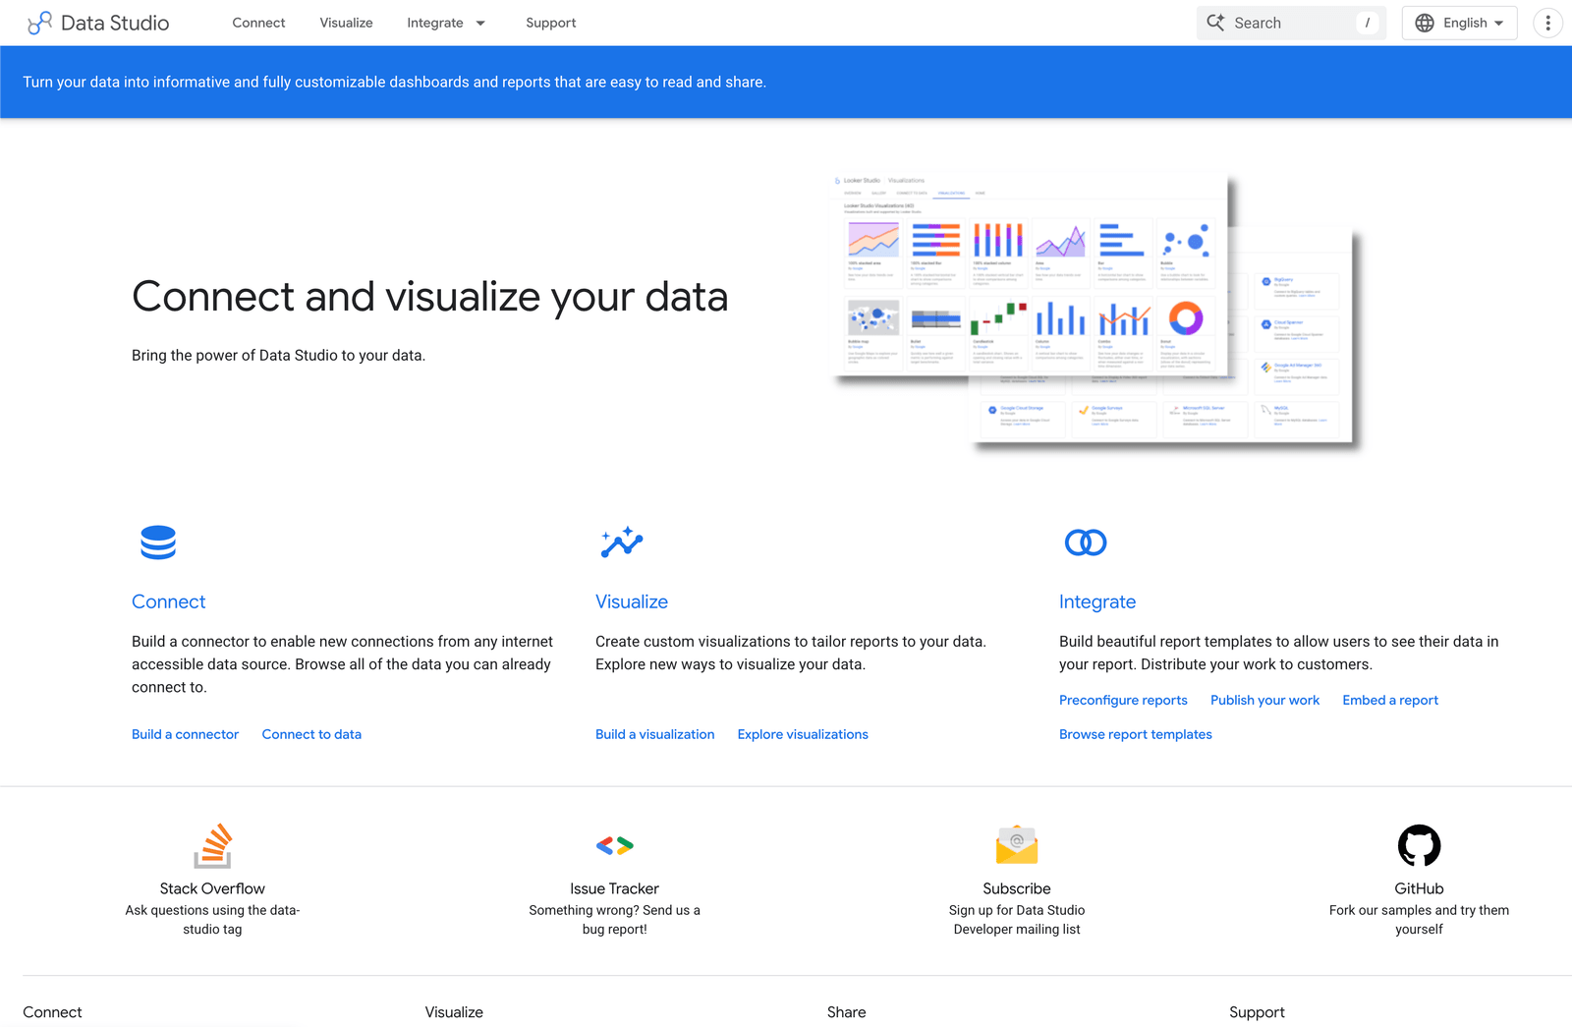The height and width of the screenshot is (1027, 1572).
Task: Open the vertical three-dot options menu
Action: tap(1547, 23)
